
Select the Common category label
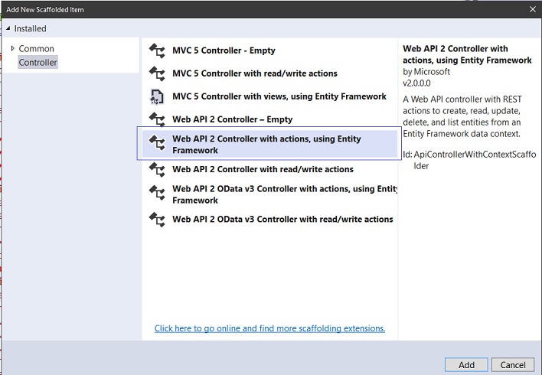coord(36,48)
